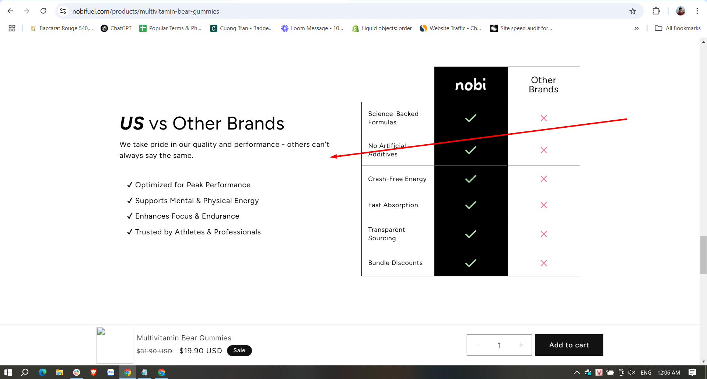Click the Sale badge
This screenshot has width=707, height=379.
pos(239,351)
